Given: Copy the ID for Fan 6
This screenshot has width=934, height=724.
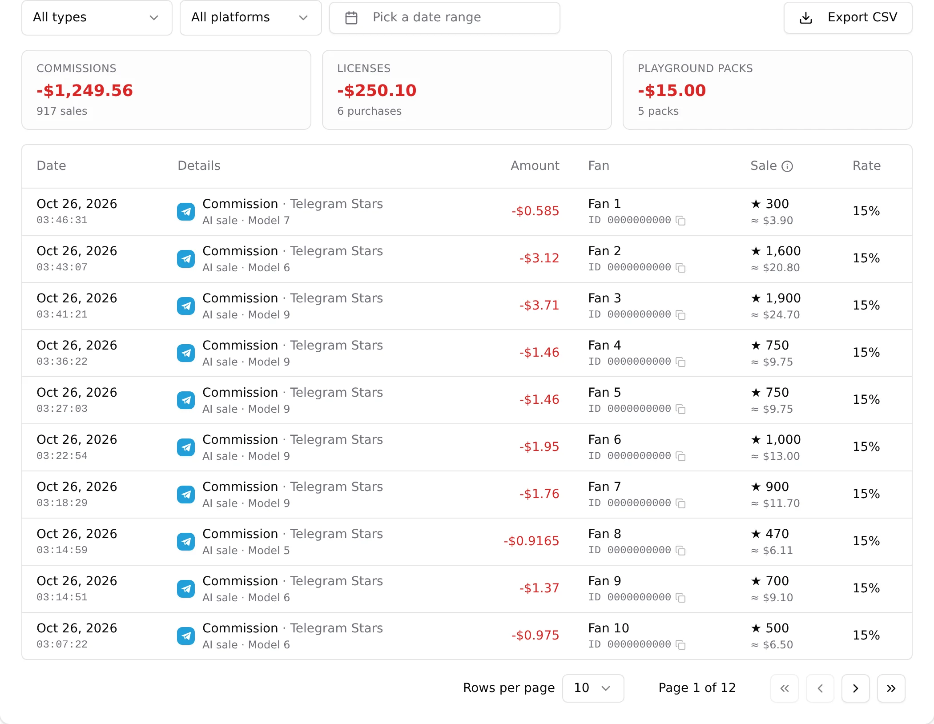Looking at the screenshot, I should 680,456.
